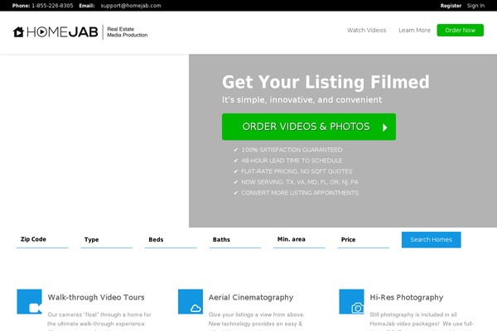Open the Register link
The width and height of the screenshot is (497, 331).
(451, 6)
